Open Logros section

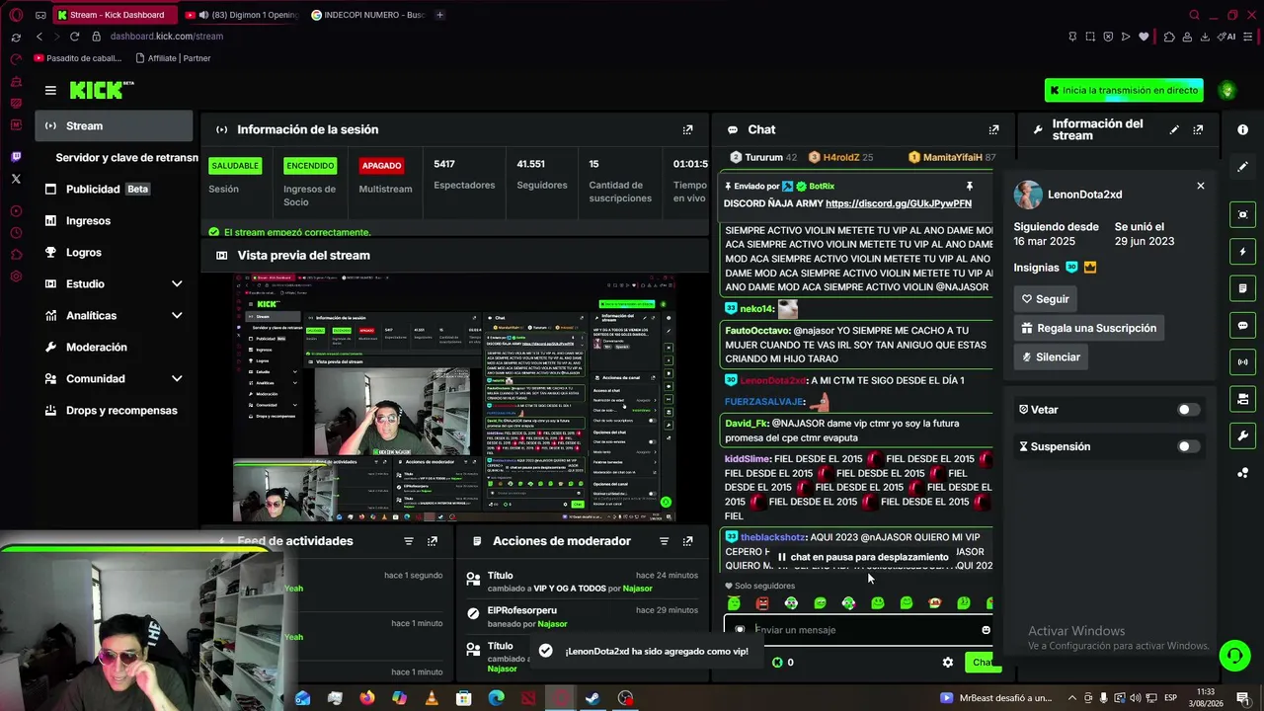[114, 252]
